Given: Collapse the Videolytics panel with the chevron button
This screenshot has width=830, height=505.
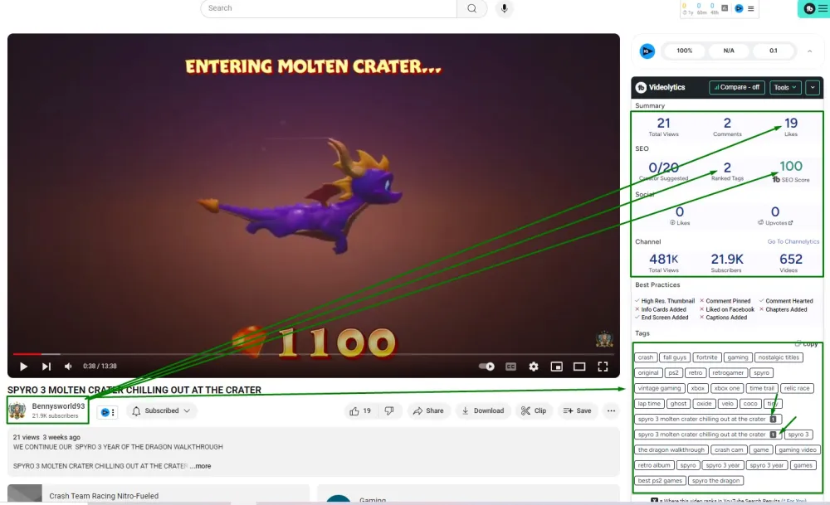Looking at the screenshot, I should click(x=813, y=87).
